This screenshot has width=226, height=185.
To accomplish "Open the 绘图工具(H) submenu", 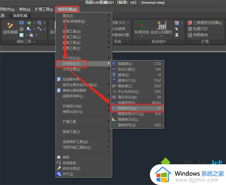I will click(x=84, y=31).
